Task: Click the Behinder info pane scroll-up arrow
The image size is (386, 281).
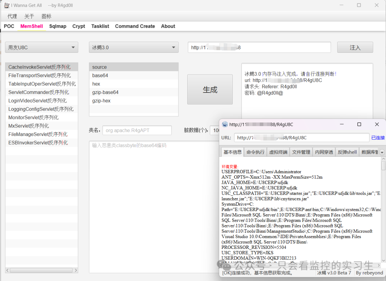Action: pyautogui.click(x=383, y=159)
